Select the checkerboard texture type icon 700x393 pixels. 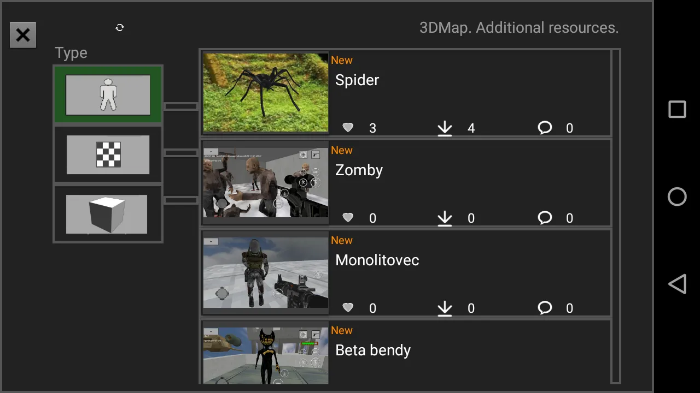(x=108, y=155)
